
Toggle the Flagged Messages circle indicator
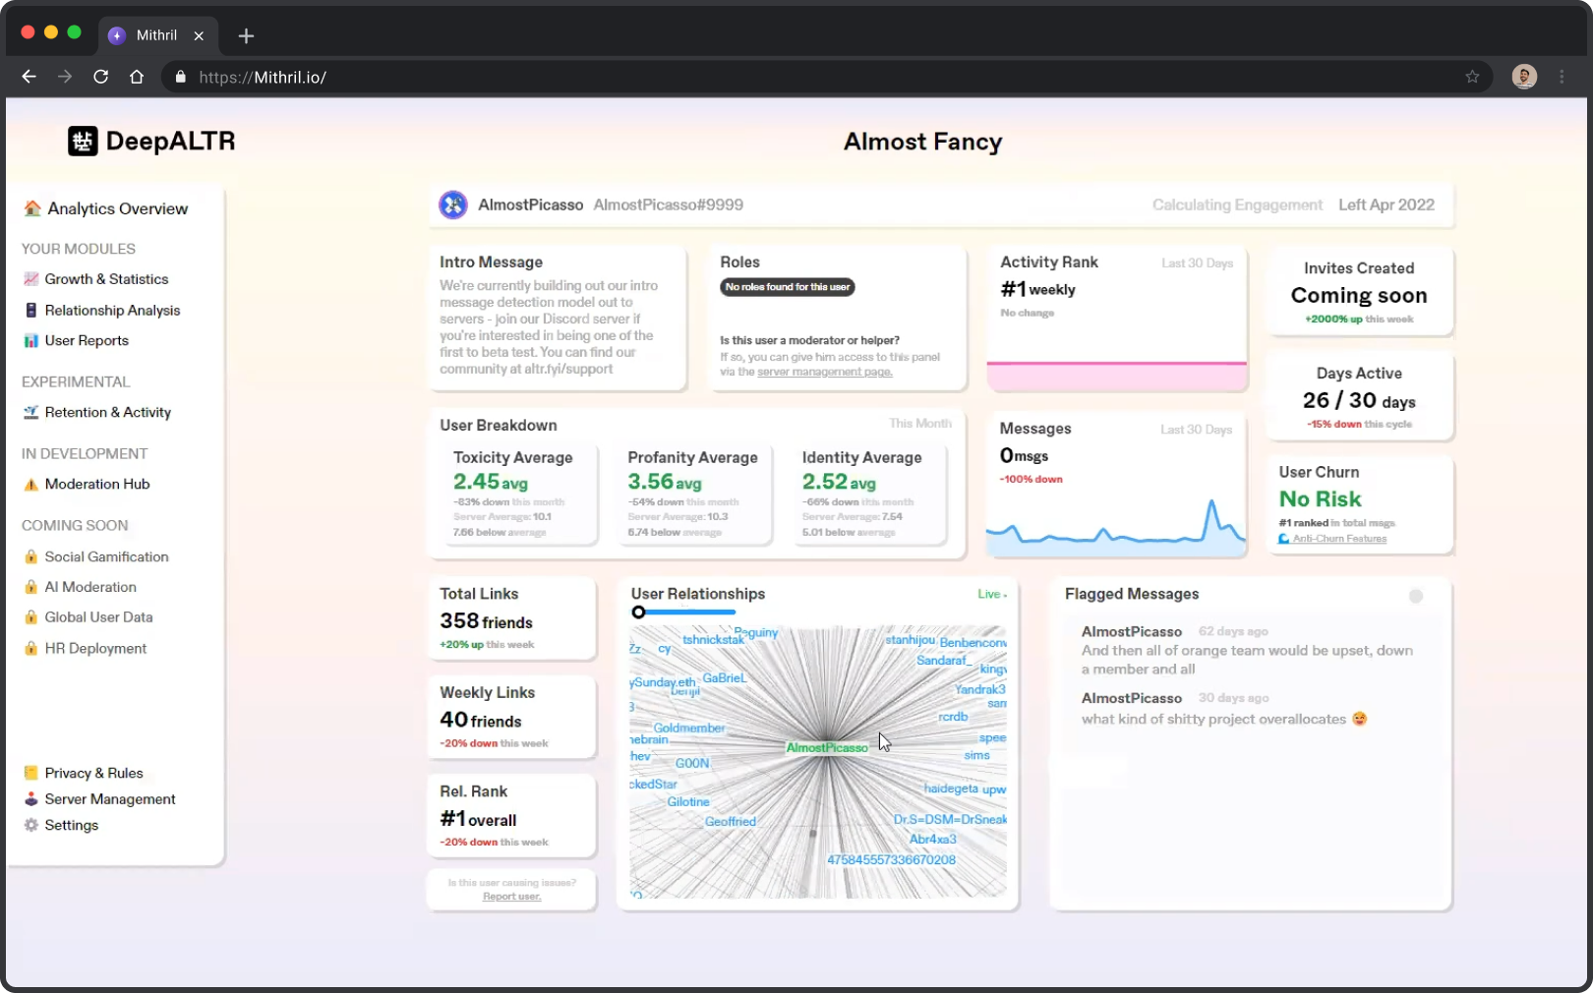click(1416, 596)
